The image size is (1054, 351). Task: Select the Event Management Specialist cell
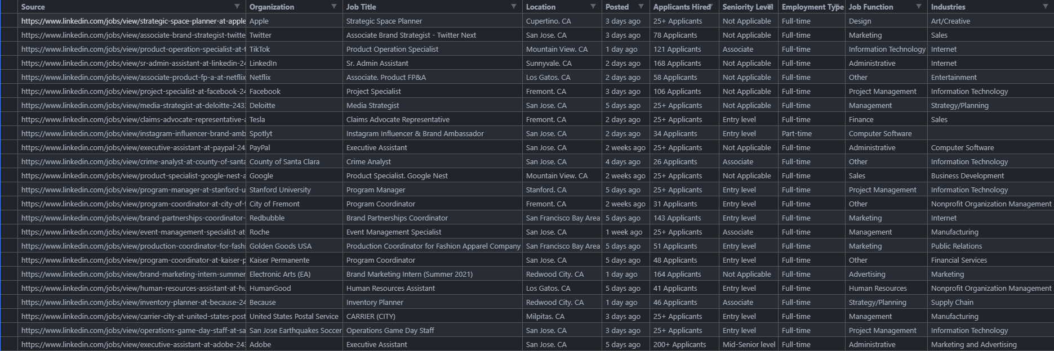click(x=433, y=232)
